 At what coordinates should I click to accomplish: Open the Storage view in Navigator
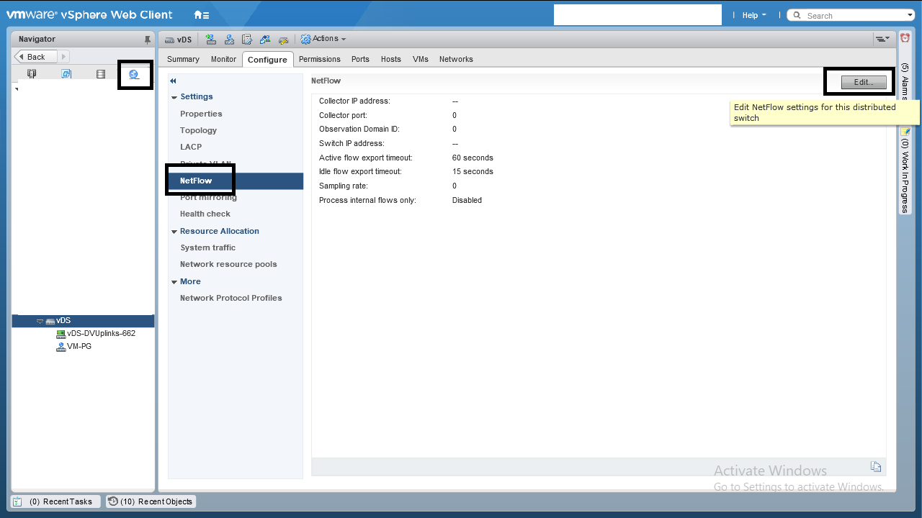click(x=101, y=74)
